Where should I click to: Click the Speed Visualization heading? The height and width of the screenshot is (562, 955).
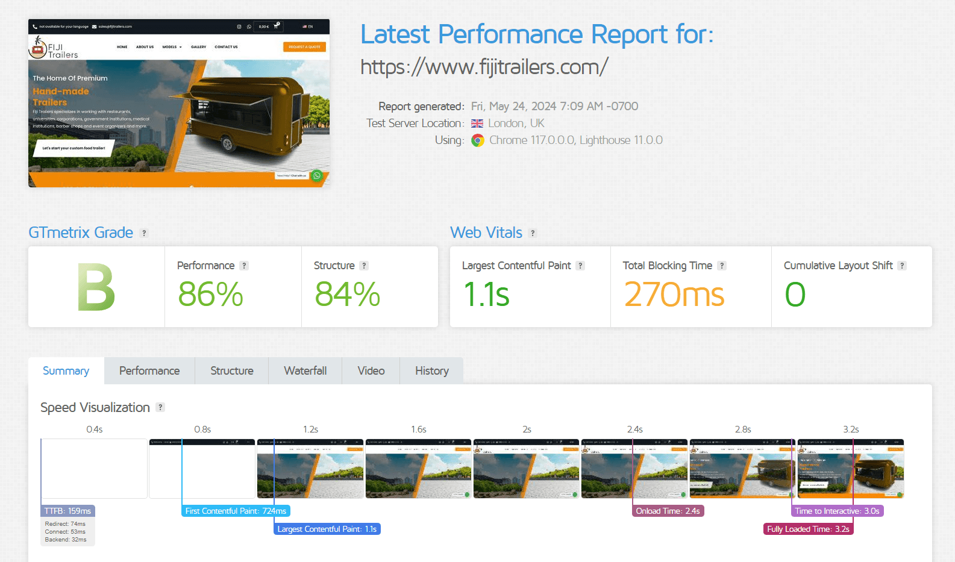coord(95,408)
